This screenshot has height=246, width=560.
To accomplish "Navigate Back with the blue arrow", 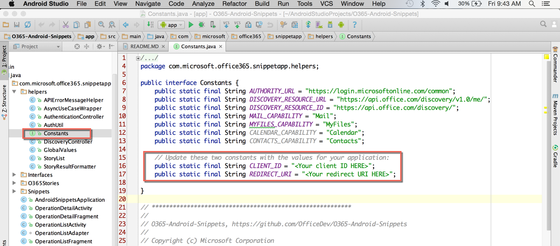I will pyautogui.click(x=126, y=25).
